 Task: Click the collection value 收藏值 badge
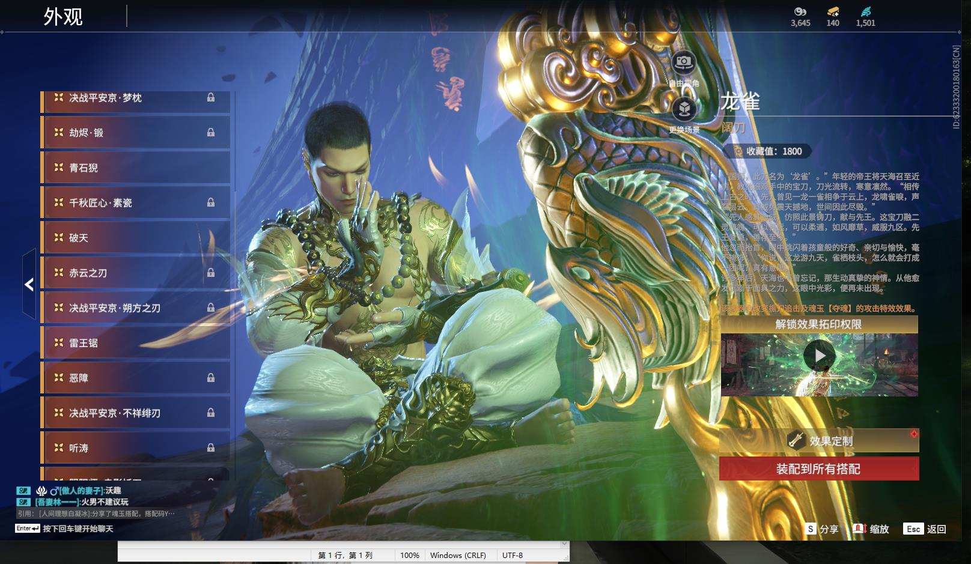tap(769, 151)
